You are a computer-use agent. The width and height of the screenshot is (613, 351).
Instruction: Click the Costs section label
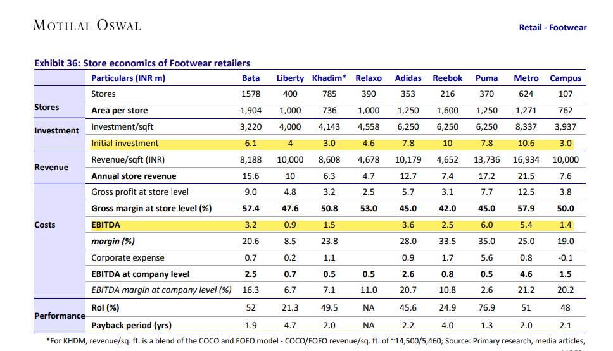(44, 225)
